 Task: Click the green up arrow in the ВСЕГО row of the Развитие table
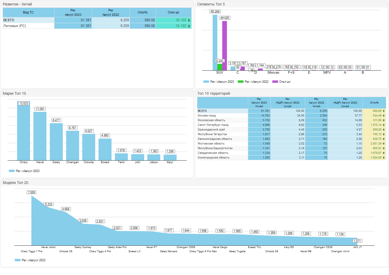[189, 20]
